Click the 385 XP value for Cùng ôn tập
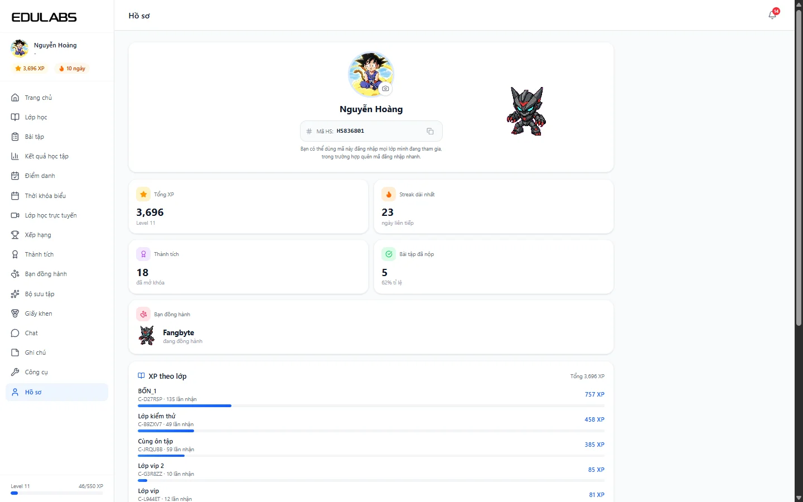This screenshot has height=502, width=803. (x=594, y=445)
